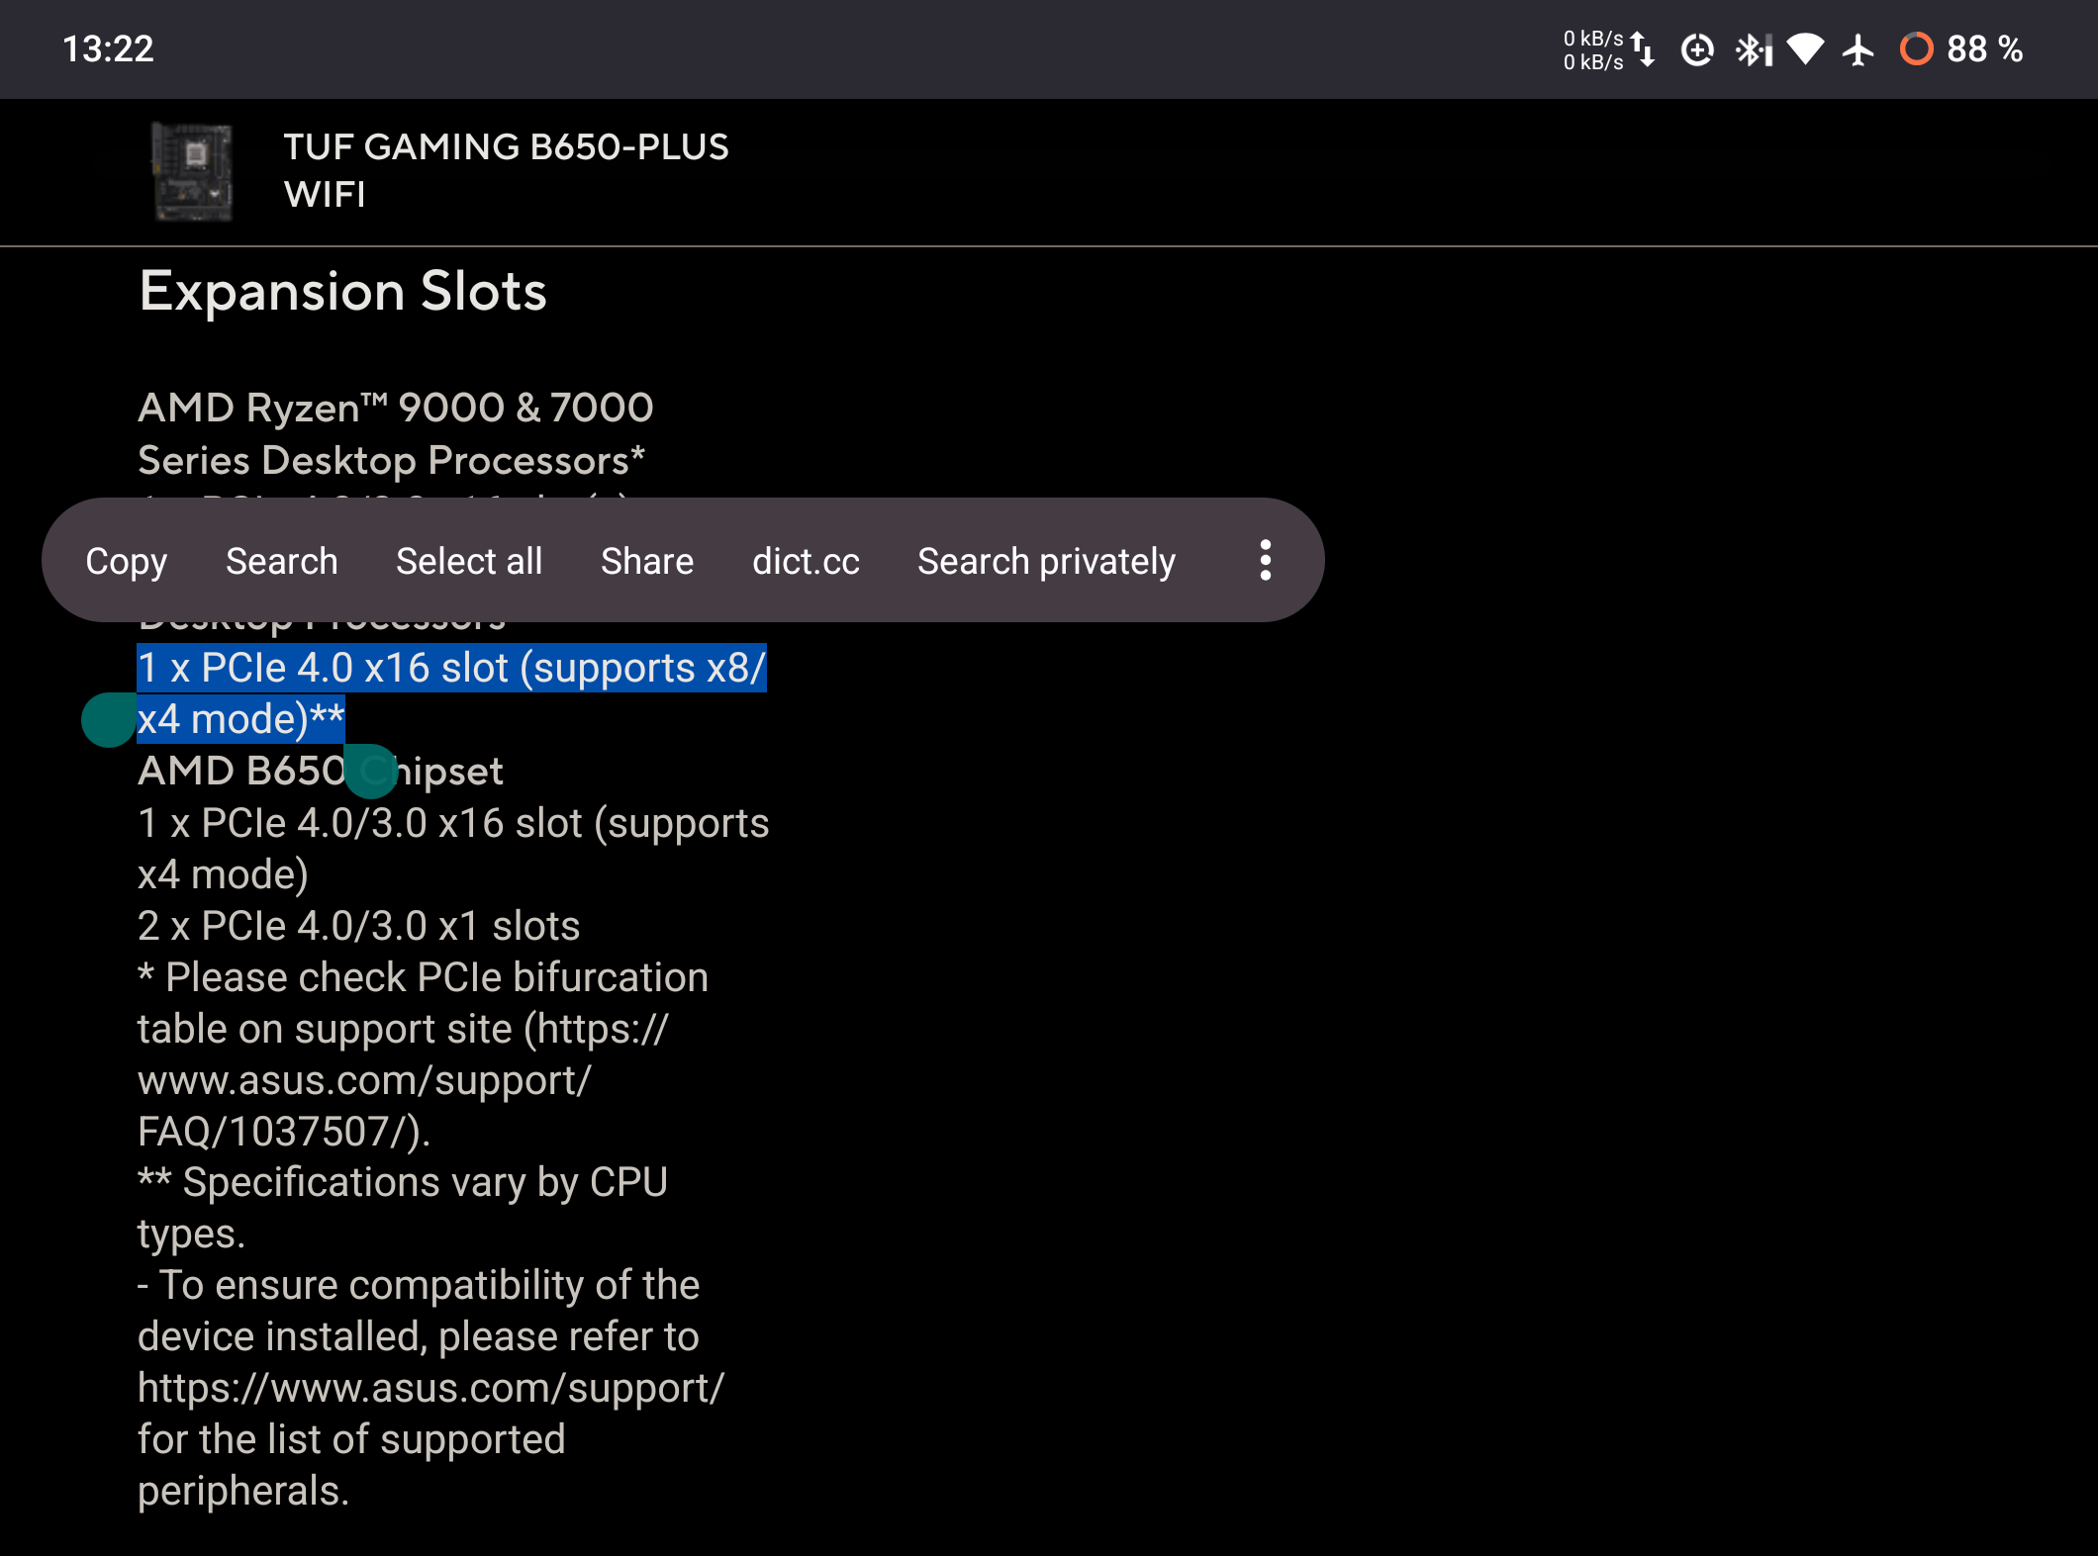Tap the '2 x PCIe 4.0/3.0 x1 slots' line
Image resolution: width=2098 pixels, height=1556 pixels.
tap(358, 926)
